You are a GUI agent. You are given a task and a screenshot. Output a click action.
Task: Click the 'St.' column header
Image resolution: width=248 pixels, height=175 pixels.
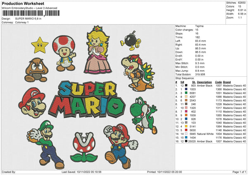[x=194, y=82]
